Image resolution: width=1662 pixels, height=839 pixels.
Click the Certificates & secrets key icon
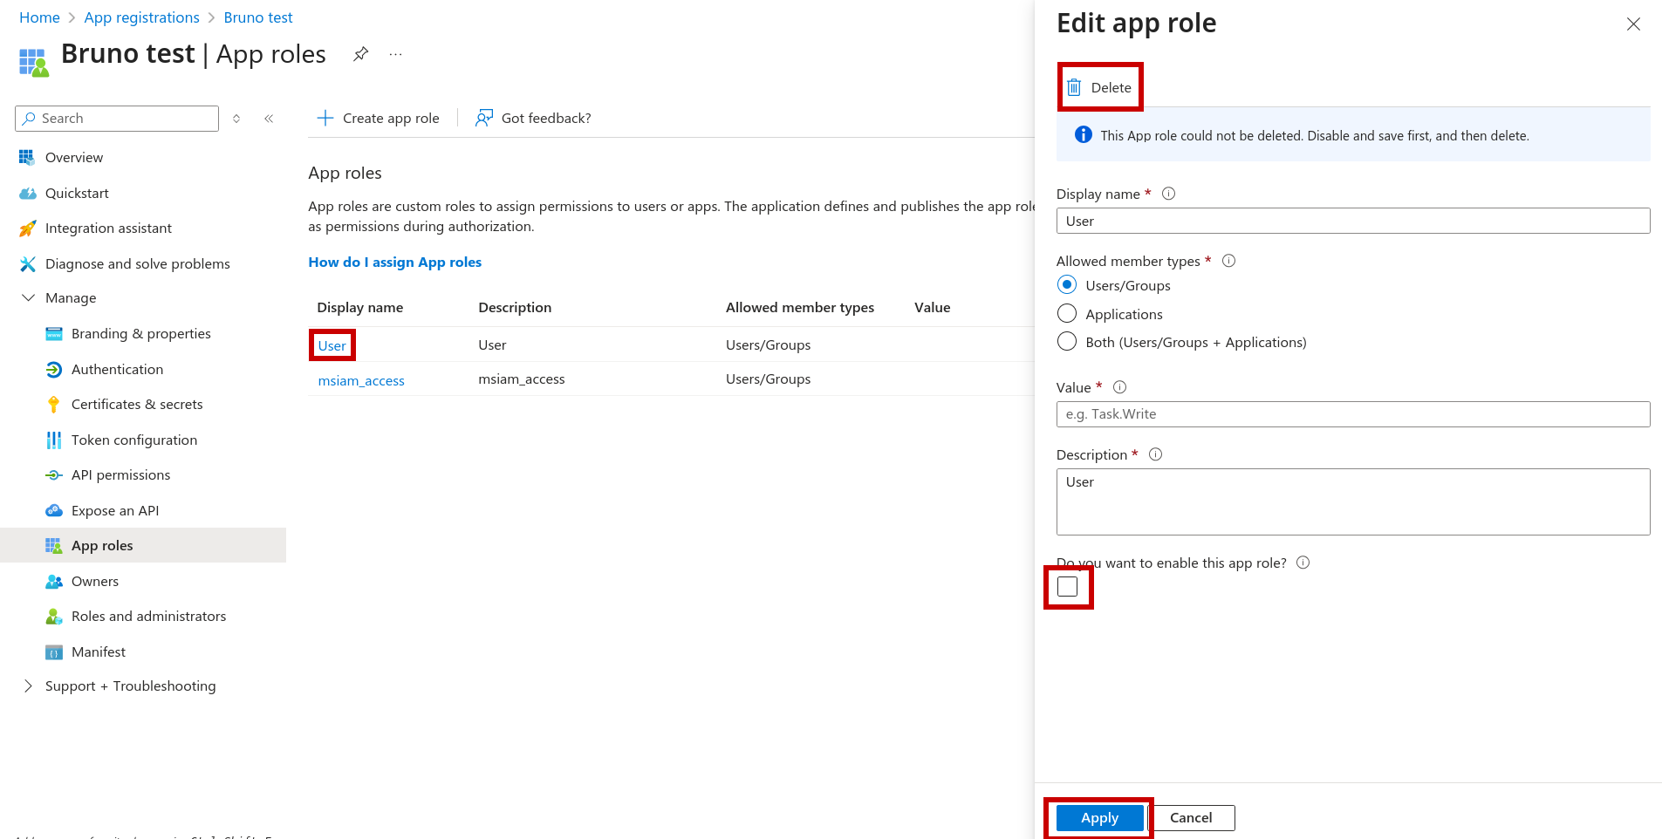[53, 405]
